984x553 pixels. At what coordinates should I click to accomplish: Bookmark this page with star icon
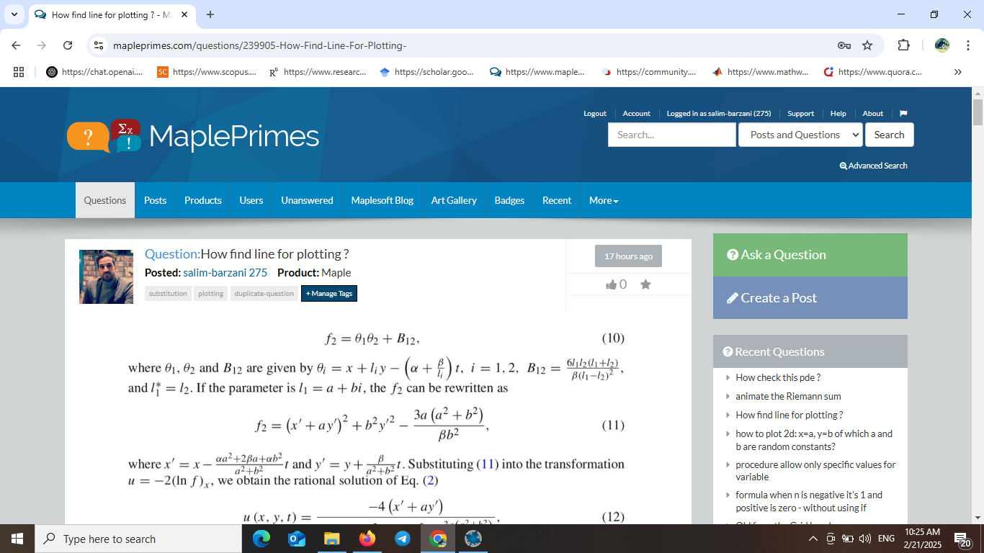pyautogui.click(x=867, y=45)
